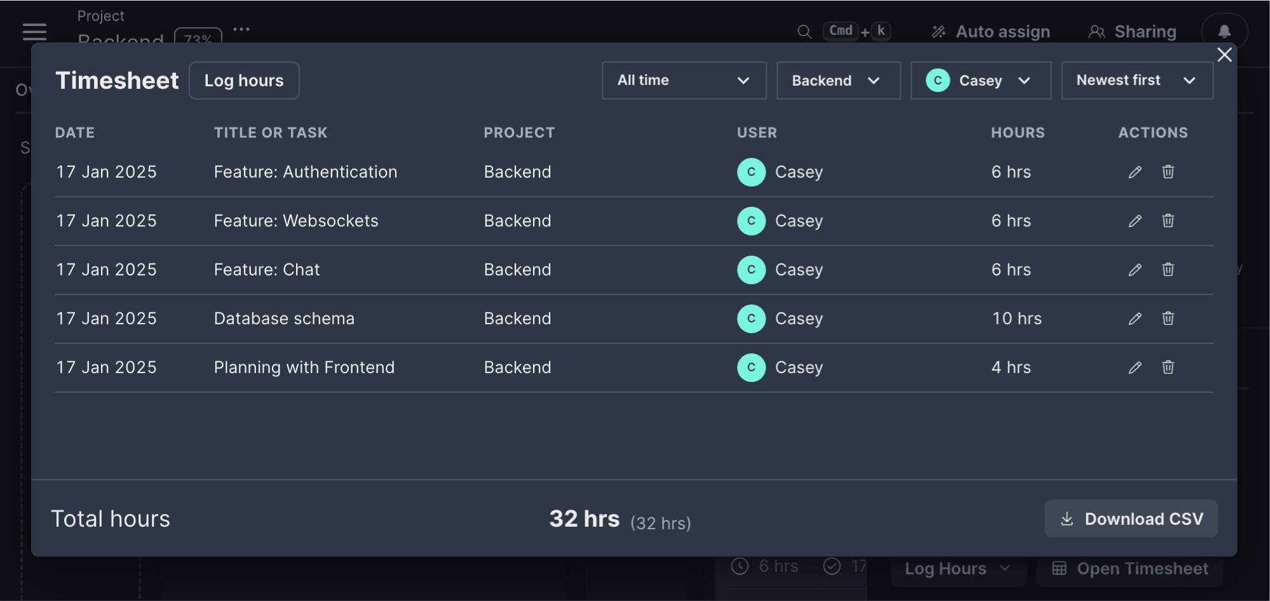The width and height of the screenshot is (1270, 601).
Task: Open the project more options ellipsis
Action: click(241, 29)
